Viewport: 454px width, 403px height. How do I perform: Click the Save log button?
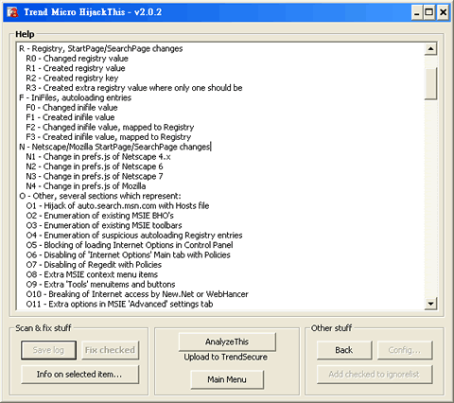48,350
